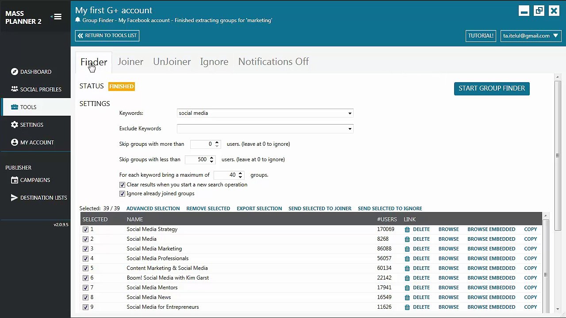Open the Keywords dropdown arrow

click(x=350, y=114)
